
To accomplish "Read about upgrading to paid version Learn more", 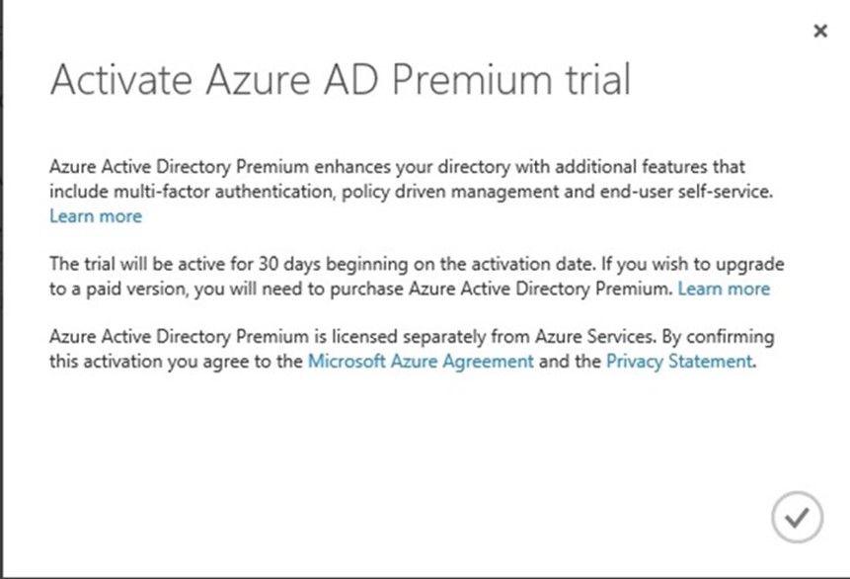I will (724, 289).
